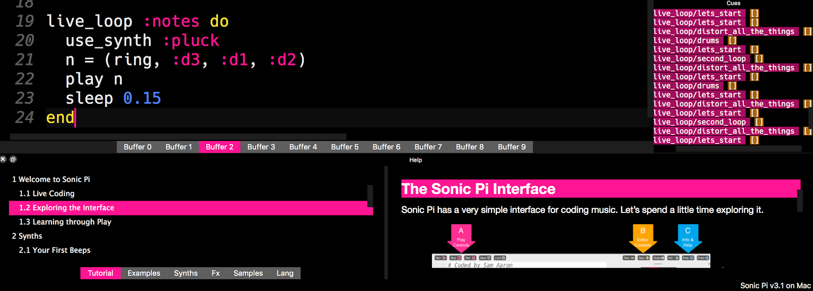Open Buffer 3

click(x=261, y=147)
